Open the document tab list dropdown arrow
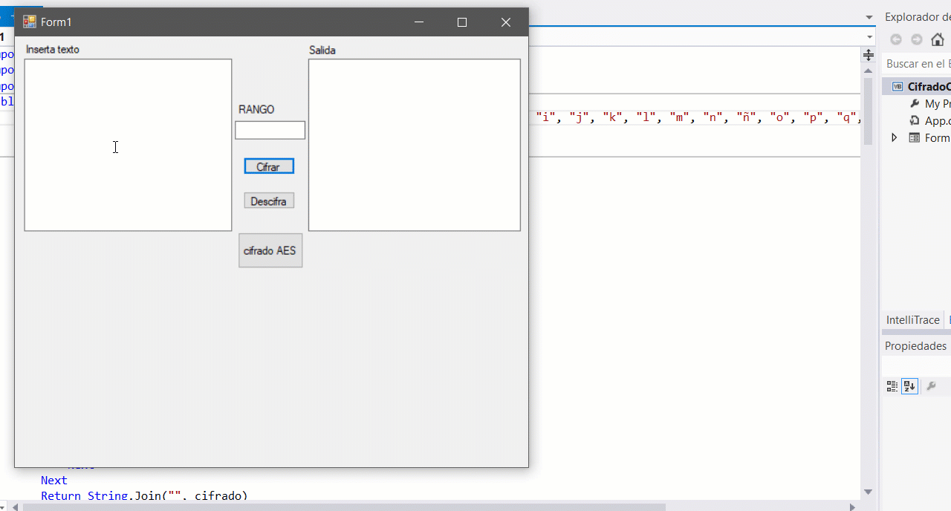951x511 pixels. [x=869, y=17]
